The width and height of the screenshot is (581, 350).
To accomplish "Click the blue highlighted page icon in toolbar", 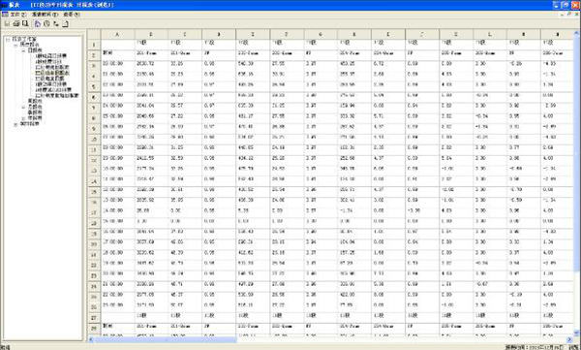I will [x=38, y=24].
